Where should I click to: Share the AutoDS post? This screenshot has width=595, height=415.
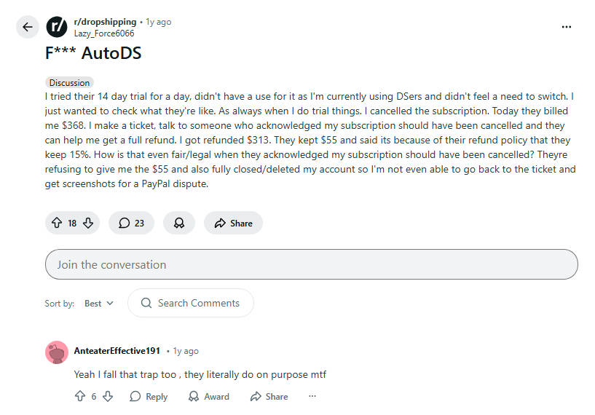[x=233, y=224]
